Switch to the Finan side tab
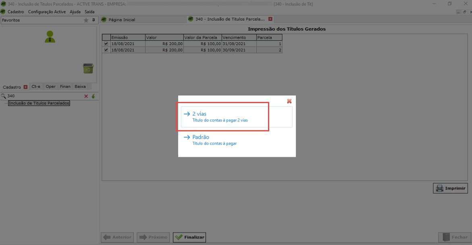472x245 pixels. coord(65,87)
